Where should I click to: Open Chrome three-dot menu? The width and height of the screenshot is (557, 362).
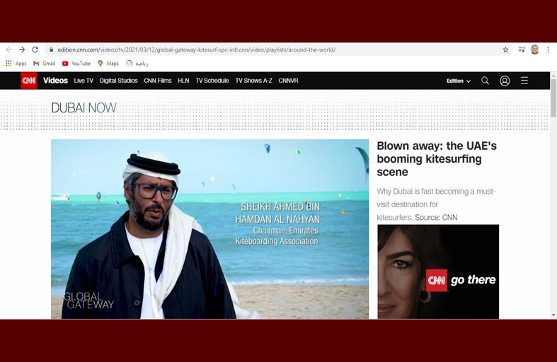(x=548, y=50)
